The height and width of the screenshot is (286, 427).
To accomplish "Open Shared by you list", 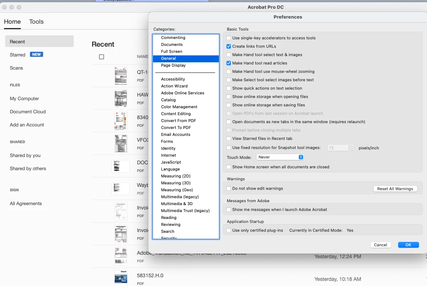I will (25, 155).
